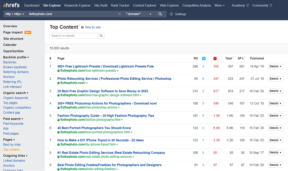
Task: Open the *.domain/* mode dropdown
Action: pos(139,14)
